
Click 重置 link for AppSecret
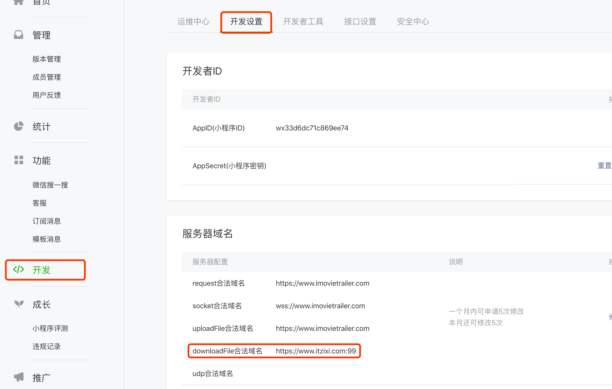point(604,166)
